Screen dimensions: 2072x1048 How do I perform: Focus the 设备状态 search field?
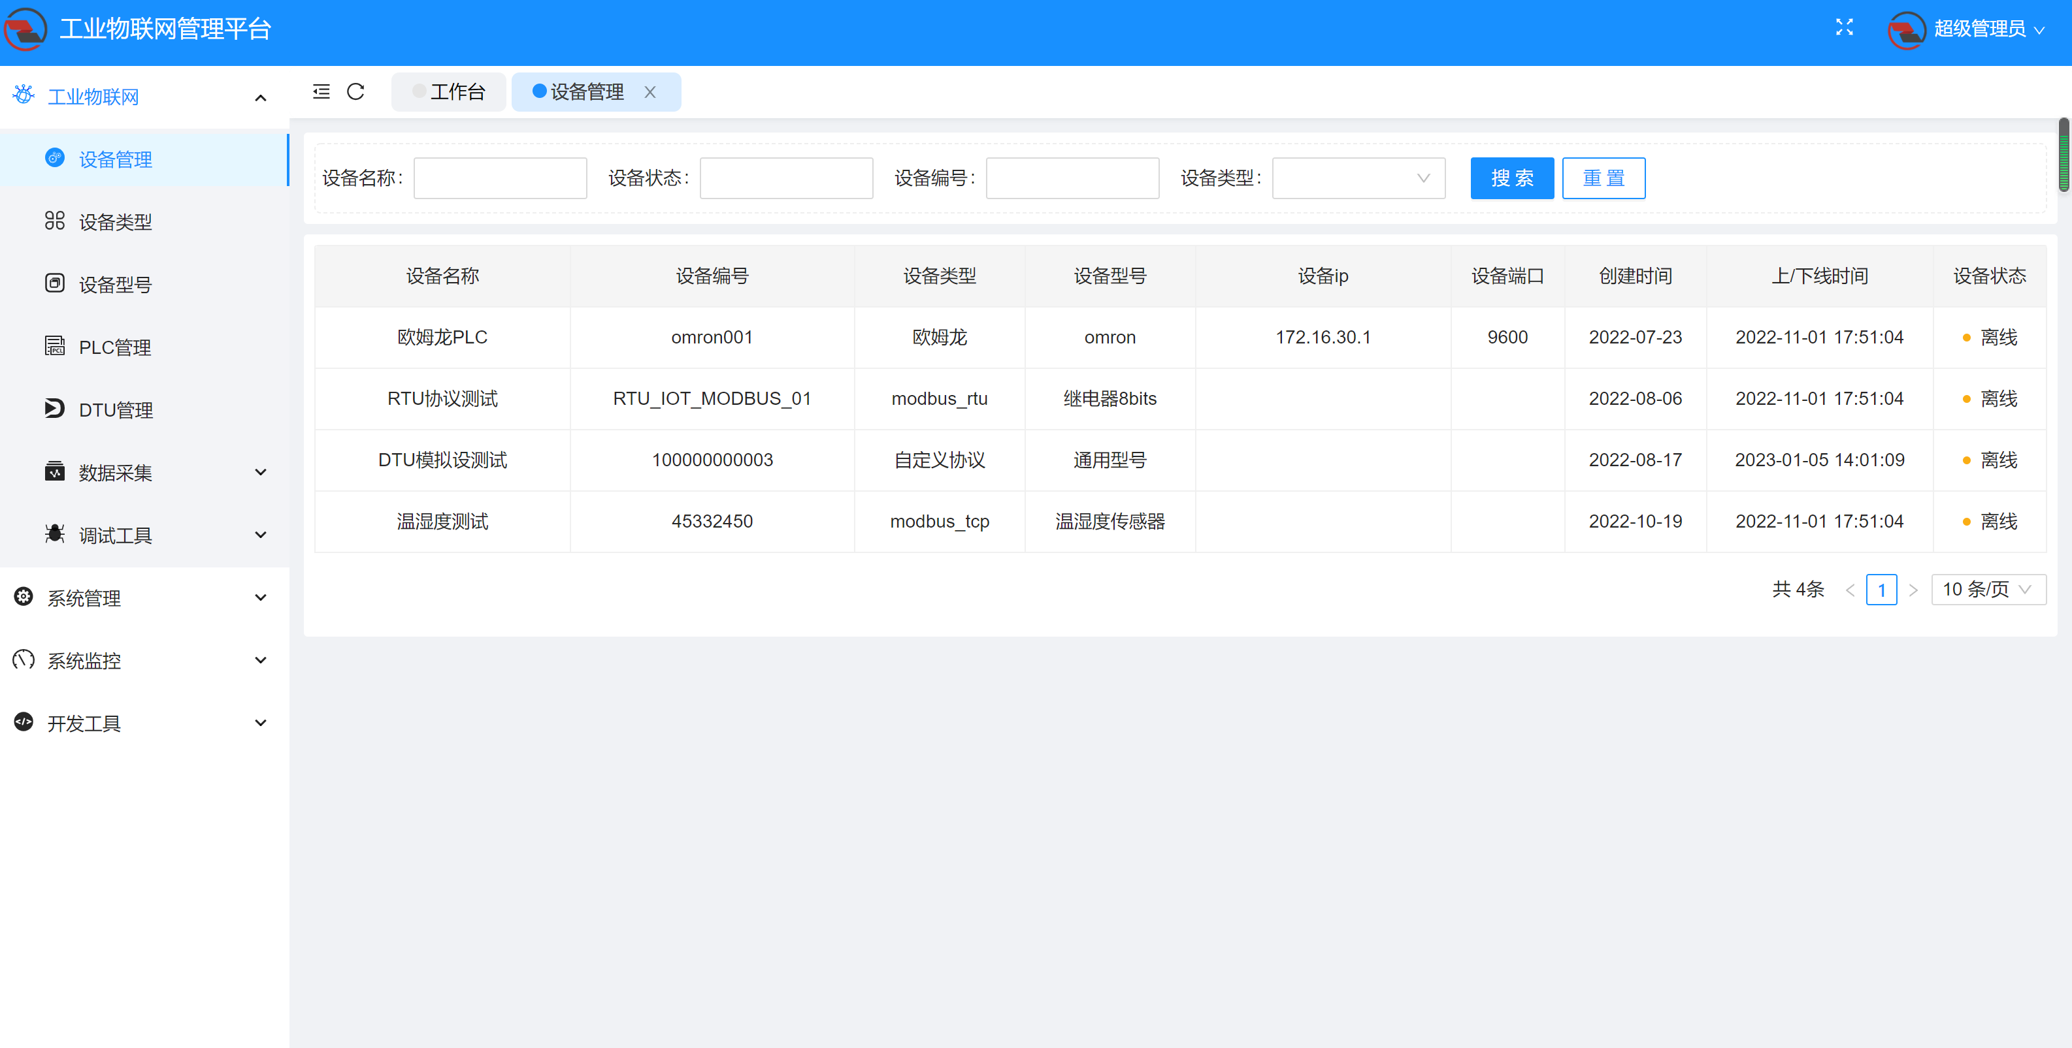point(787,178)
